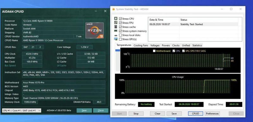Image resolution: width=253 pixels, height=122 pixels.
Task: Click the monitor icon beside Stress GPU(s)
Action: coord(116,39)
